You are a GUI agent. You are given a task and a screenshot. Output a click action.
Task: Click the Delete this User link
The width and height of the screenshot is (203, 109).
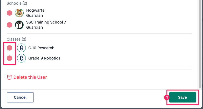[30, 77]
